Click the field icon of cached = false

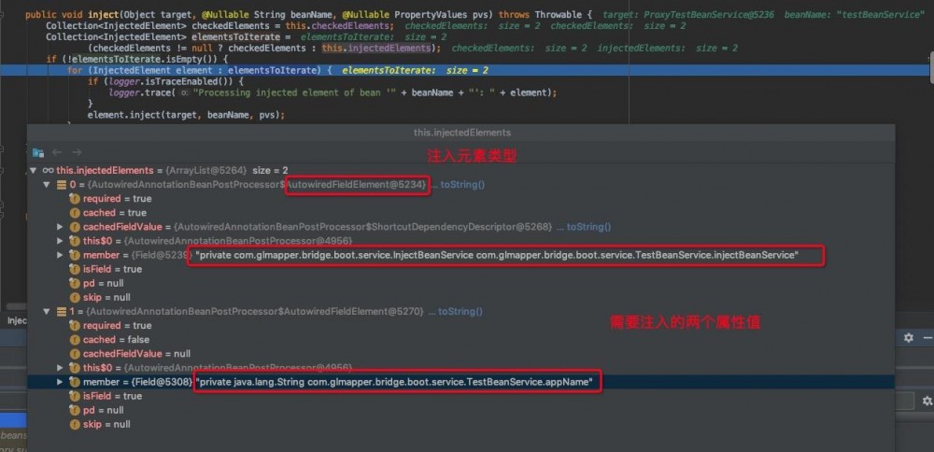coord(75,339)
